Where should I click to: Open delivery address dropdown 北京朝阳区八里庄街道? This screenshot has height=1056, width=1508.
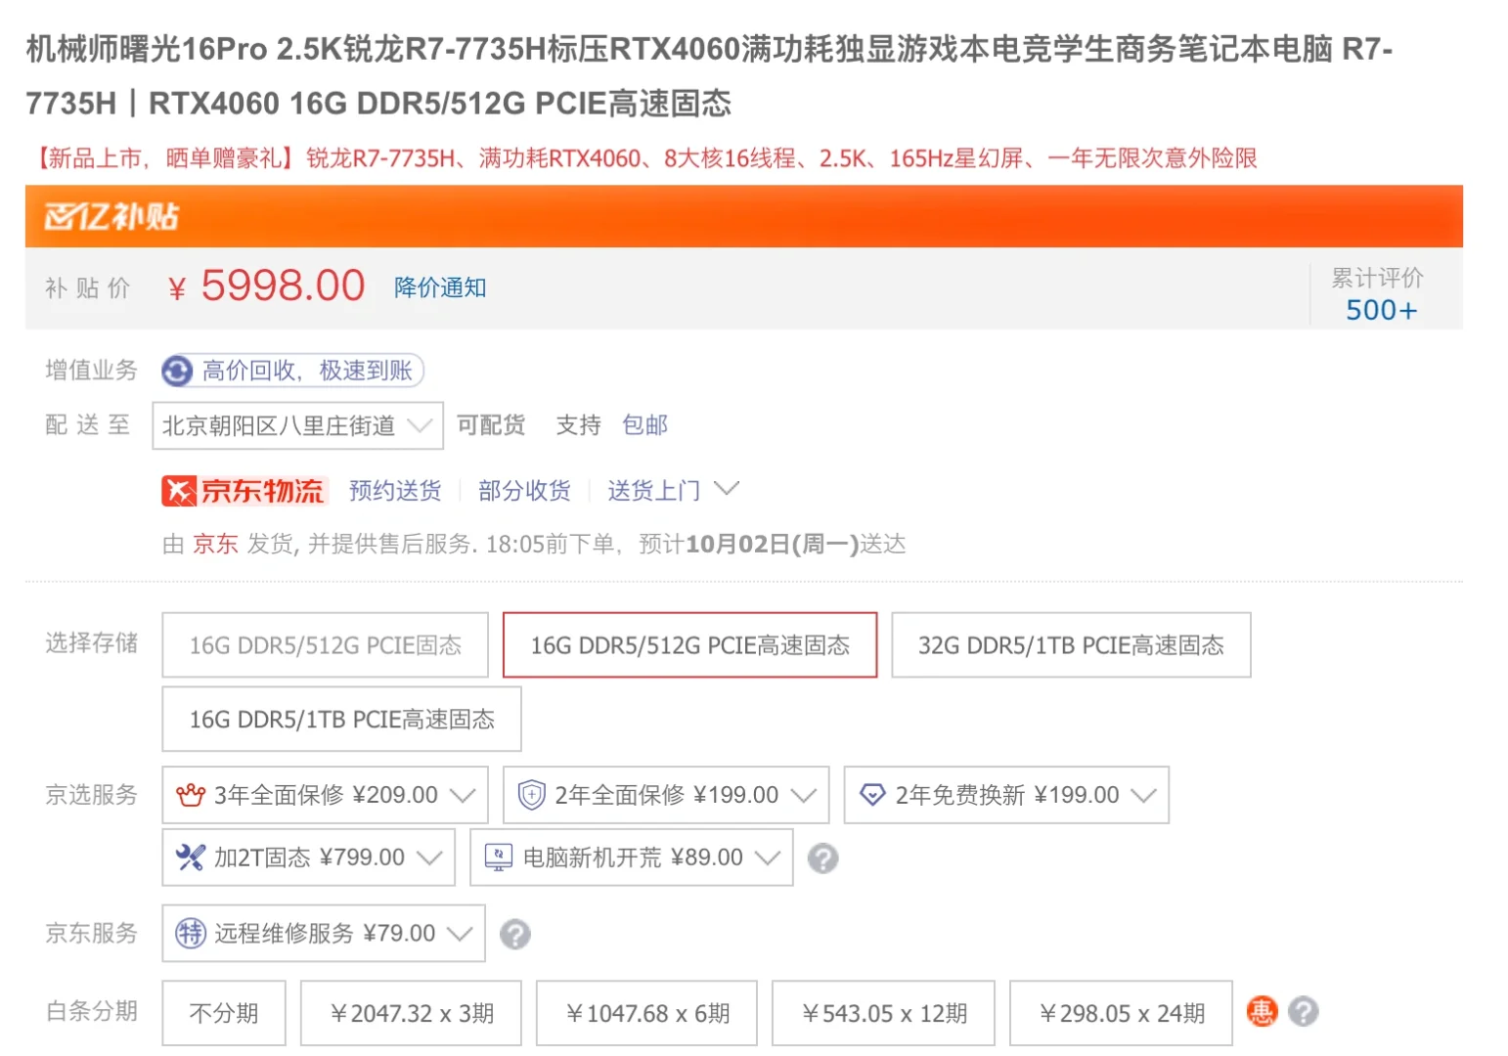(297, 425)
